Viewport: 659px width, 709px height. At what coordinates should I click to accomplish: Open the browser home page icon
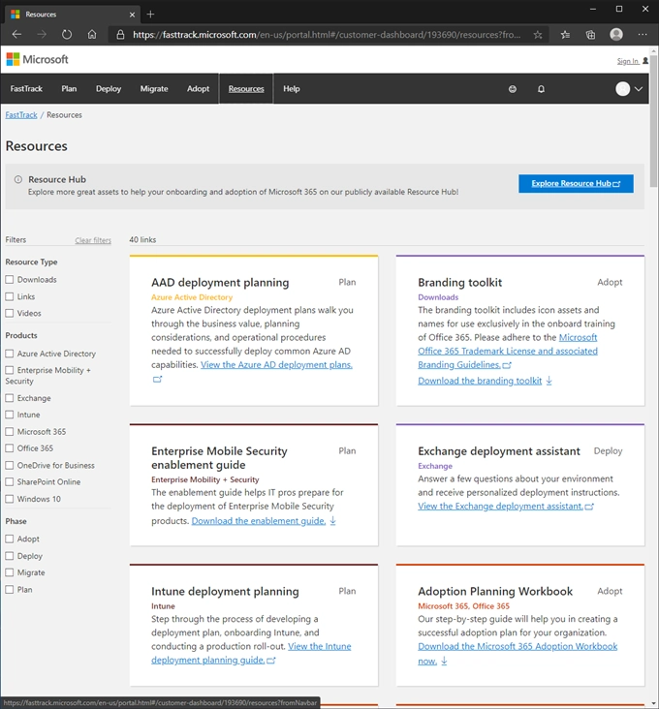(92, 34)
